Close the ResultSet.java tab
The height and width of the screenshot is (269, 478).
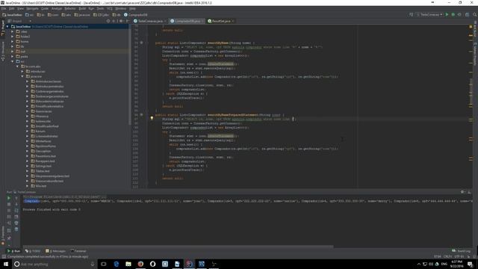[x=233, y=21]
